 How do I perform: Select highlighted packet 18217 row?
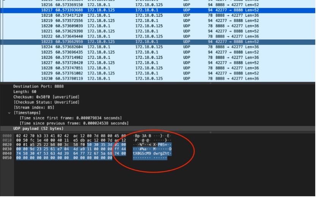(158, 10)
